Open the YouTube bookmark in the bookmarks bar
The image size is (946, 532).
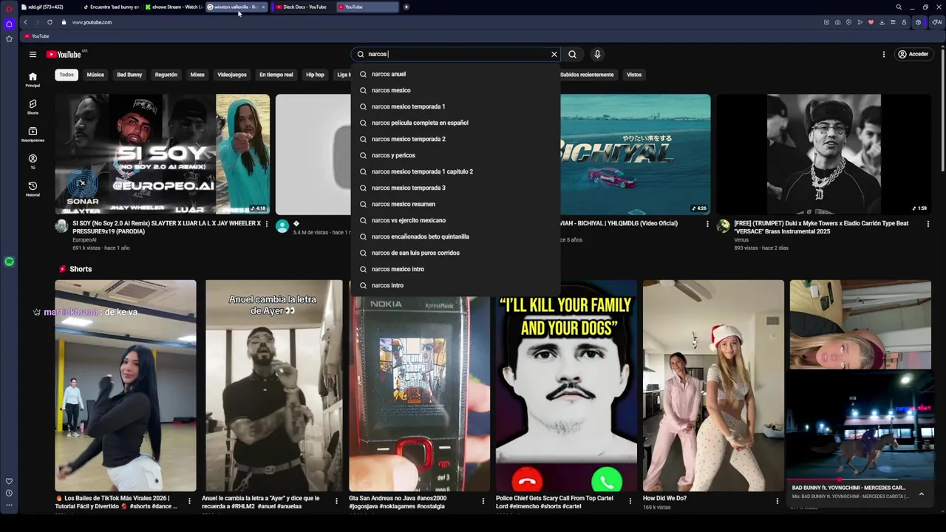[37, 36]
